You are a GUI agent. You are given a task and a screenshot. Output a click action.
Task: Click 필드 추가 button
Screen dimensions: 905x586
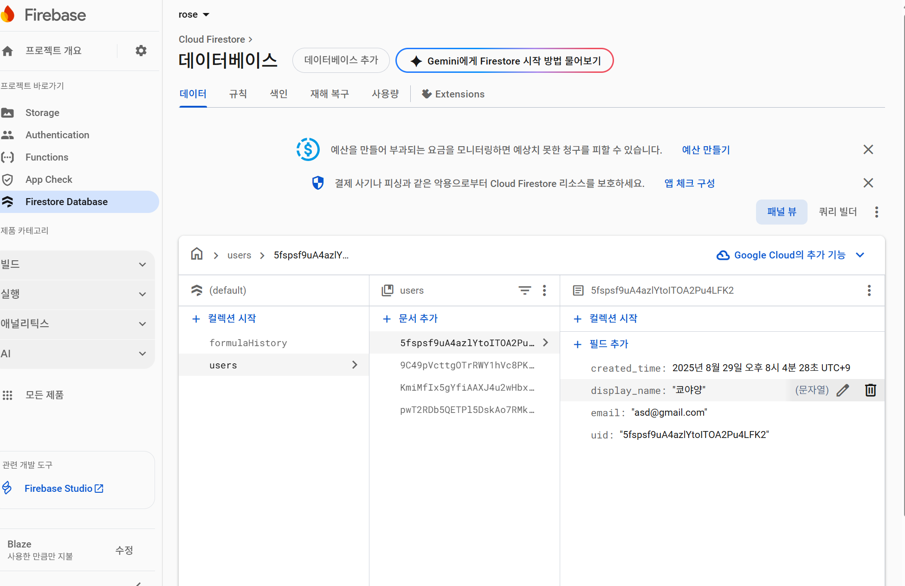[x=601, y=344]
